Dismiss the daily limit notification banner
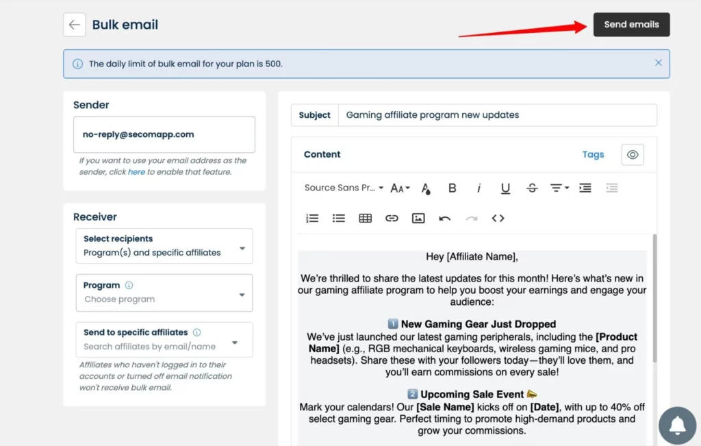Image resolution: width=701 pixels, height=446 pixels. point(658,63)
